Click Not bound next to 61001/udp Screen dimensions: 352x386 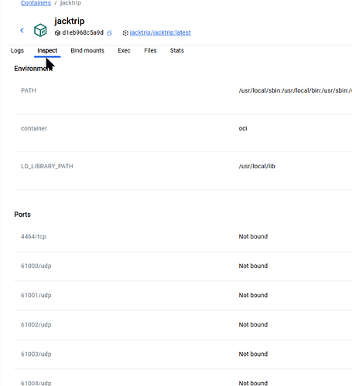pyautogui.click(x=253, y=295)
